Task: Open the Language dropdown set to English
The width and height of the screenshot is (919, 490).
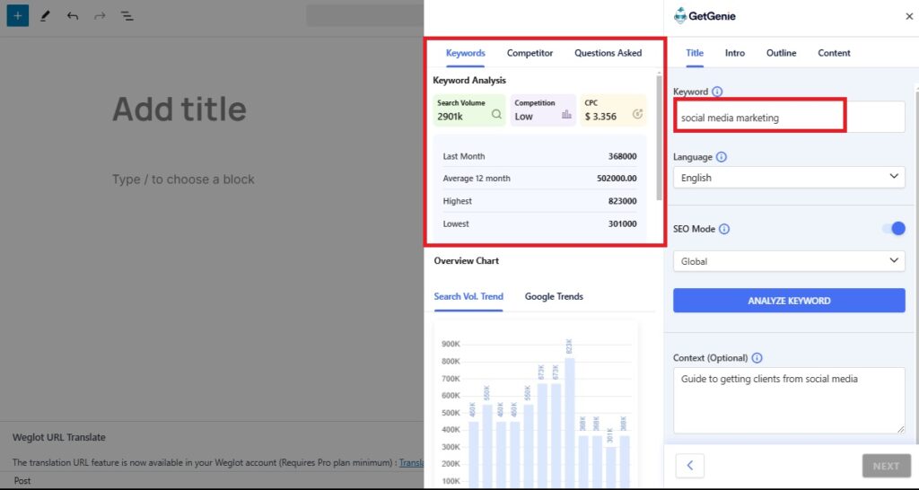Action: point(789,178)
